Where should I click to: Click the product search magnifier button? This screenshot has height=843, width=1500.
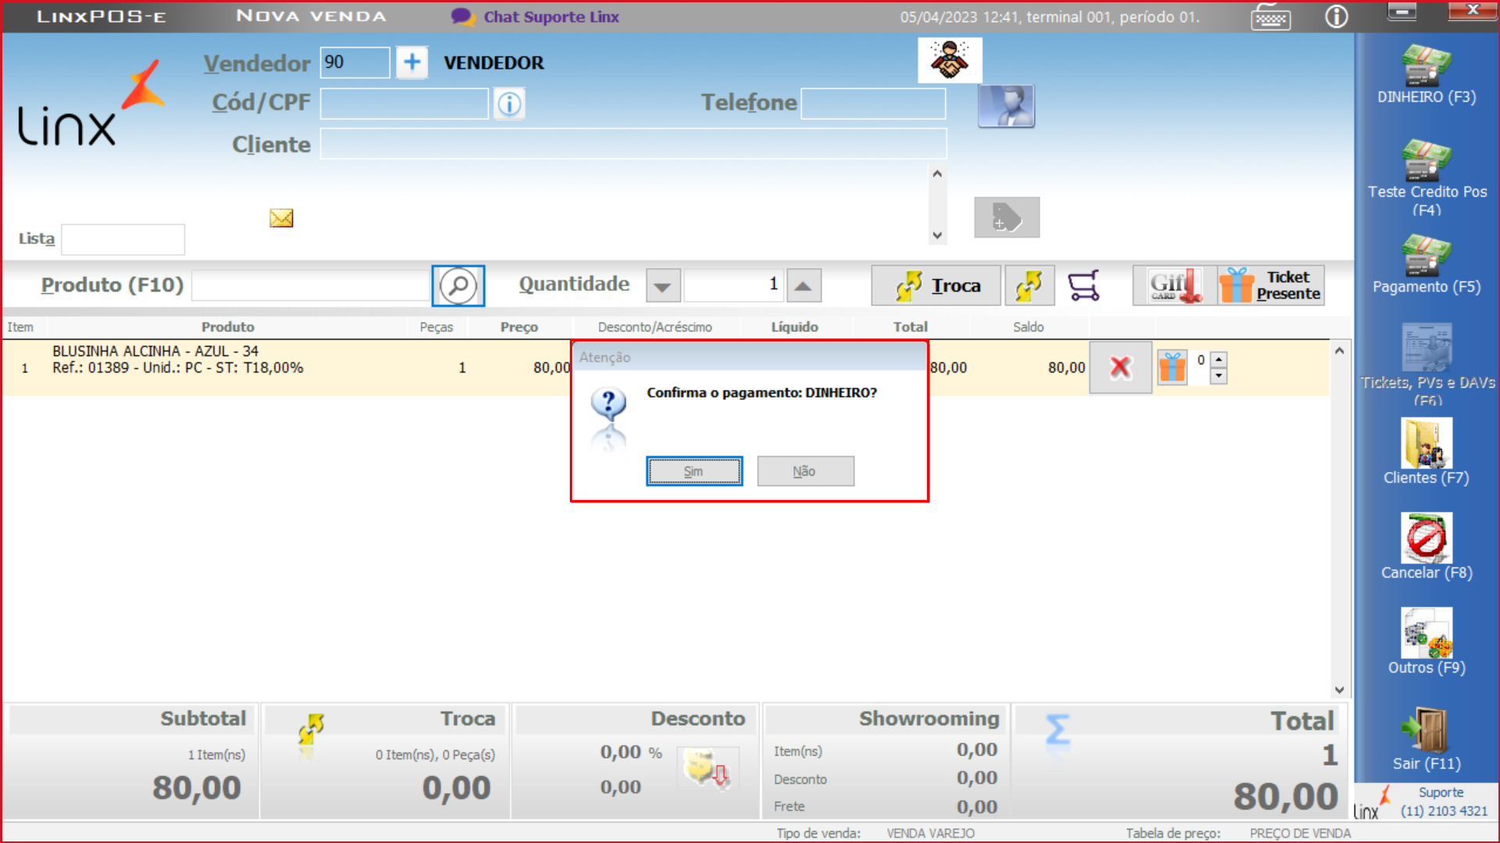point(458,286)
